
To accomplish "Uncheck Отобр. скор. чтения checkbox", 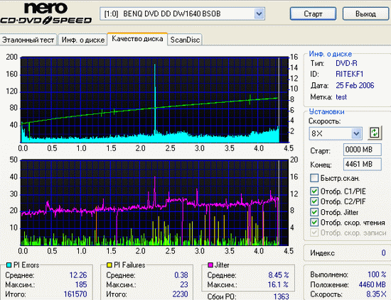I will (x=314, y=222).
